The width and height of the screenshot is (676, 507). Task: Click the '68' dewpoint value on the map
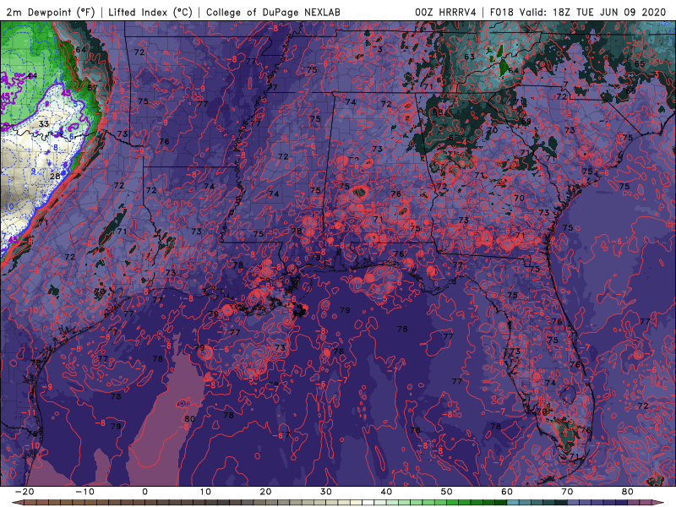(x=438, y=112)
